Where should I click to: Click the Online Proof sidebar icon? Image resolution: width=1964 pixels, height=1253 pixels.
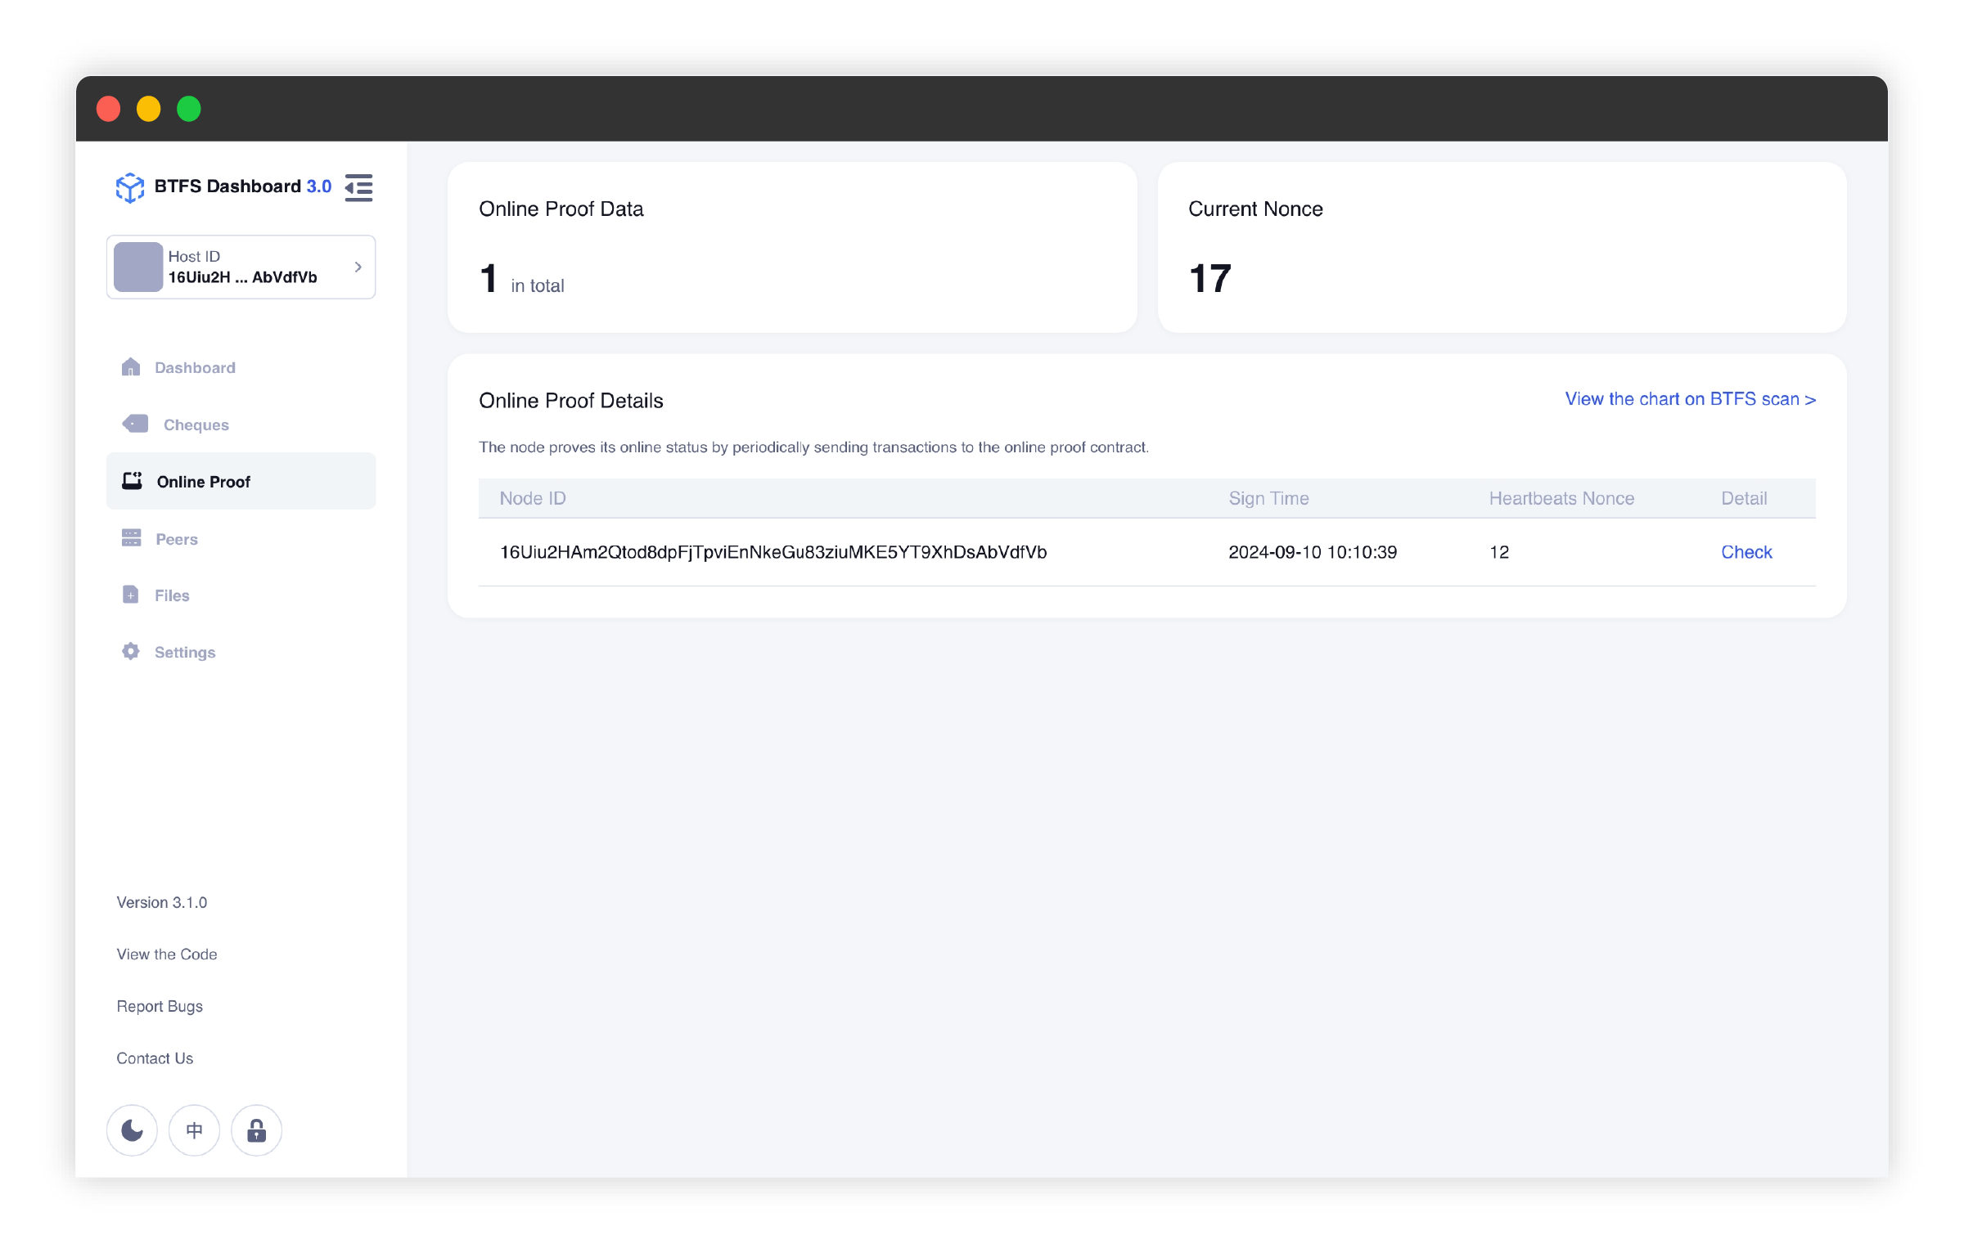tap(132, 479)
